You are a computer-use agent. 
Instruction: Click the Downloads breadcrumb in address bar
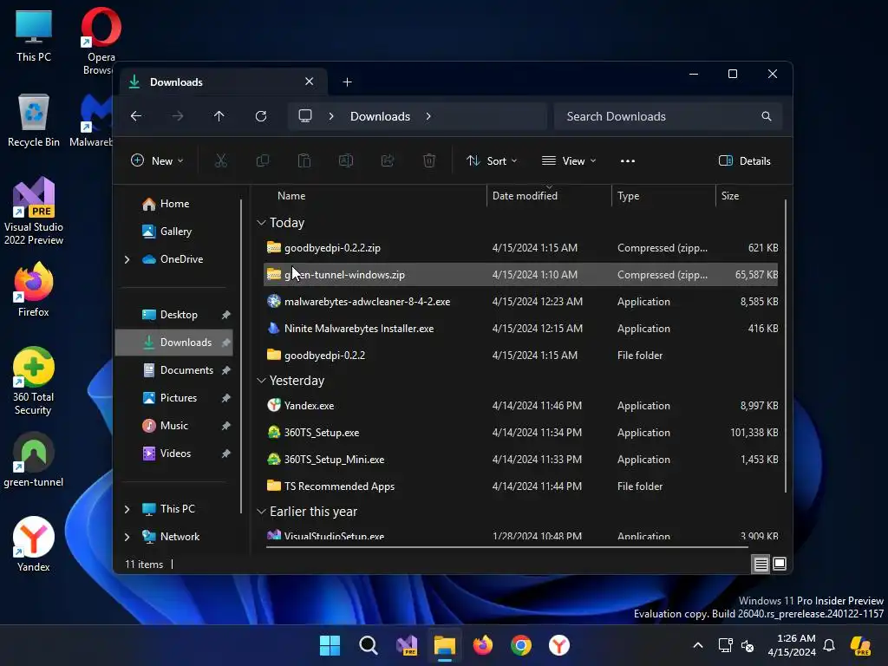coord(380,116)
